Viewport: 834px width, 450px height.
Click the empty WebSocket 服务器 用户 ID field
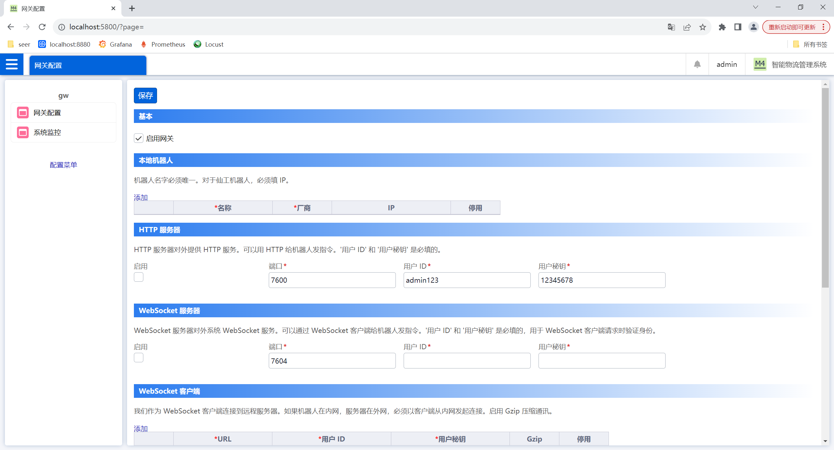467,361
